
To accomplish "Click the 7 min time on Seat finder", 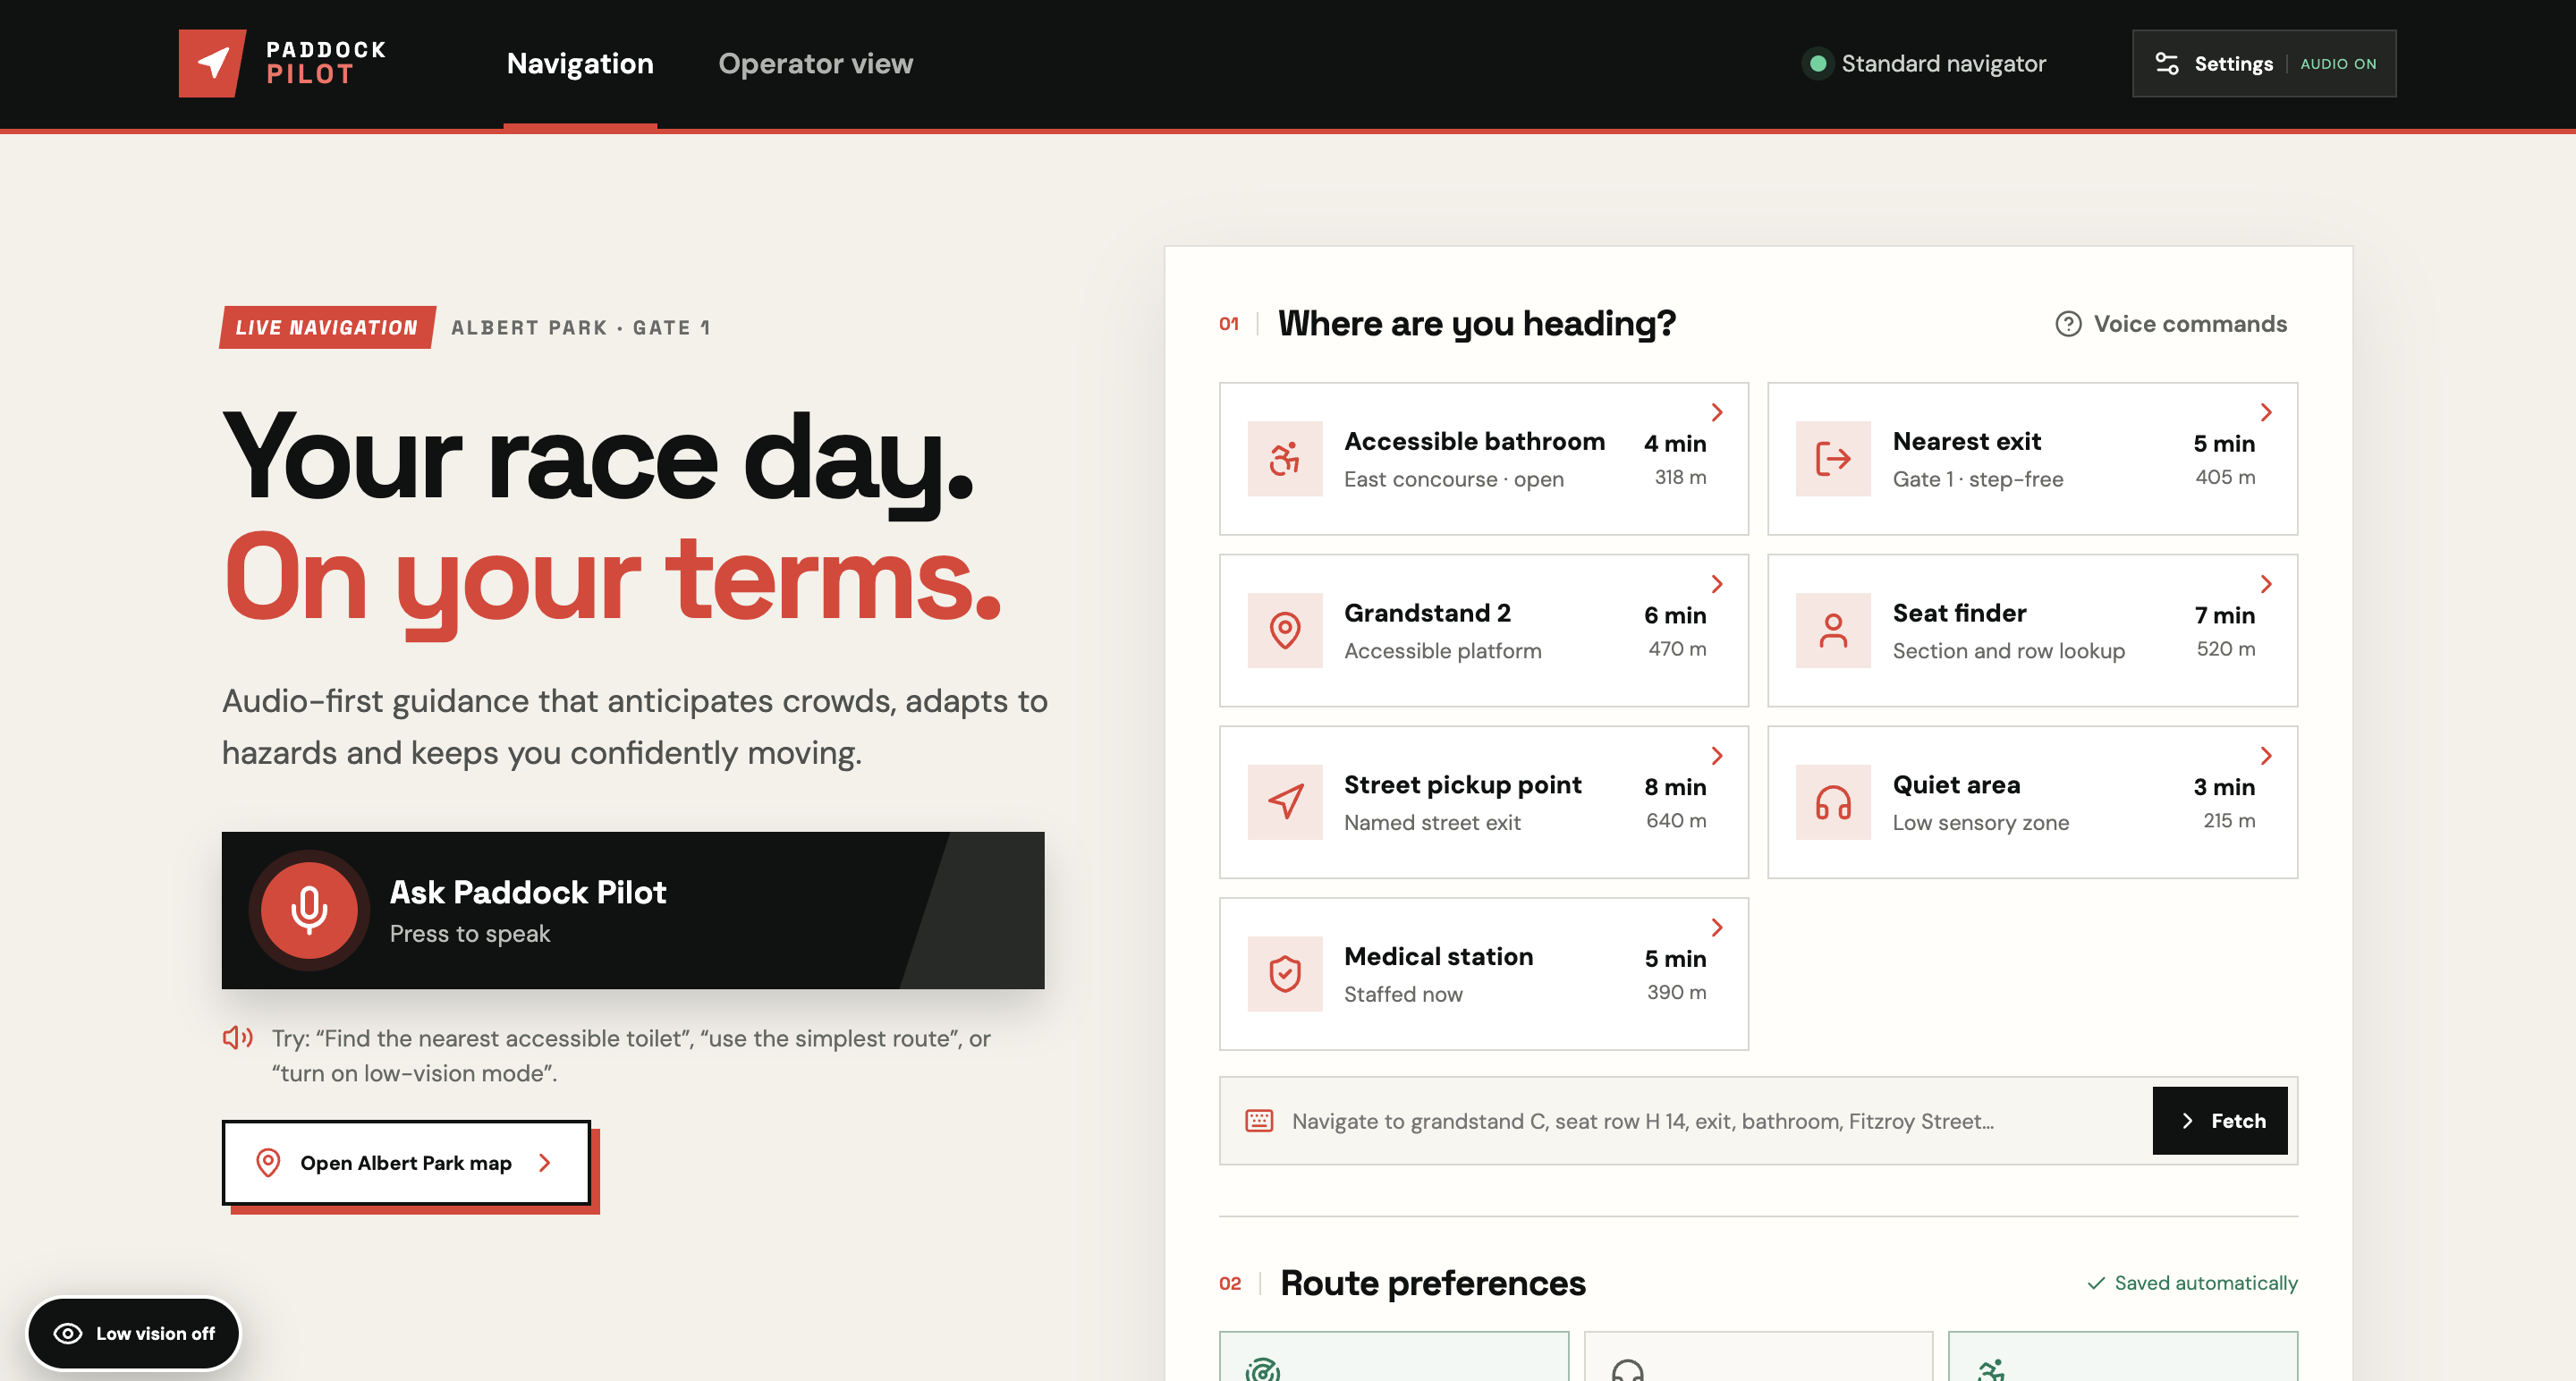I will coord(2225,615).
